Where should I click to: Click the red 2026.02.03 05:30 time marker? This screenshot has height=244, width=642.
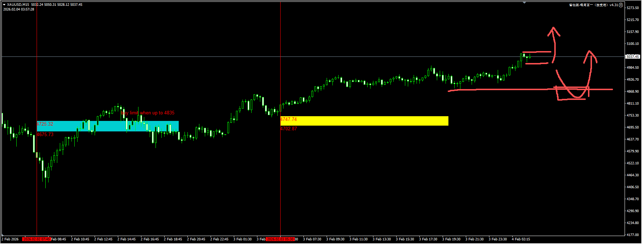[x=280, y=239]
